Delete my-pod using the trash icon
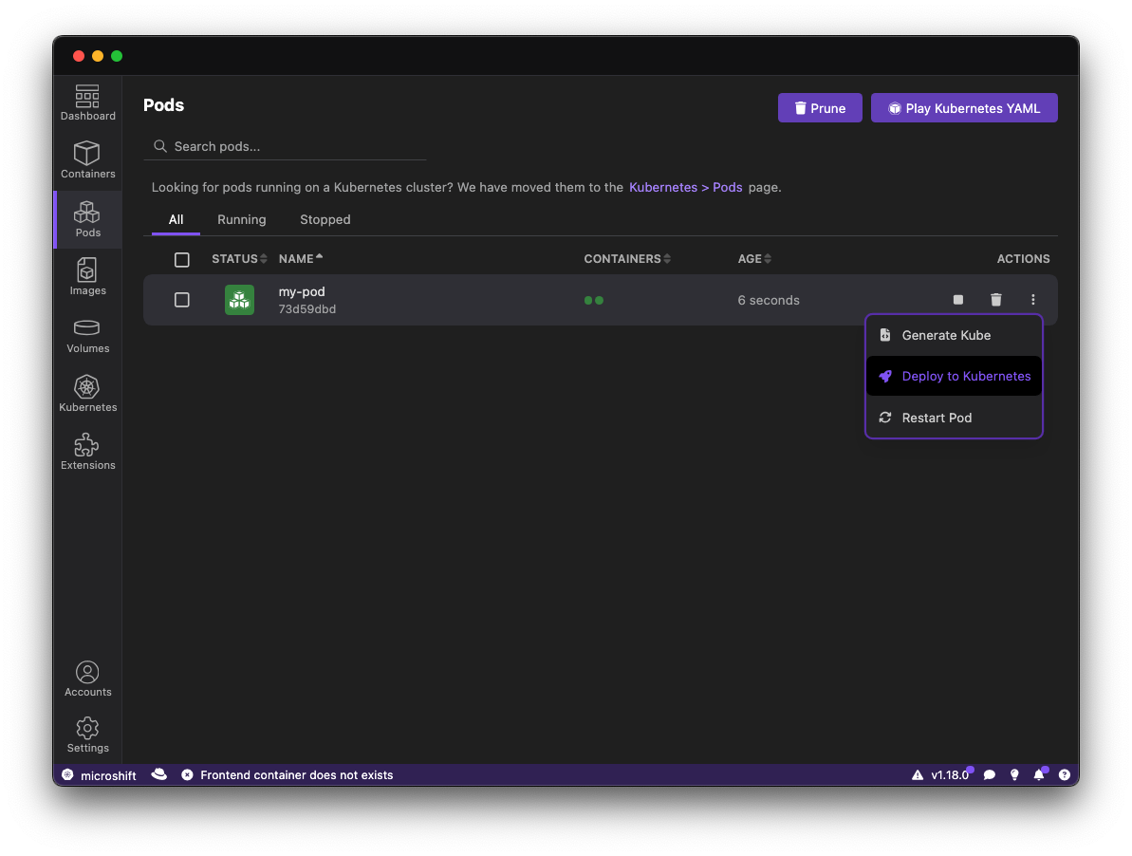The image size is (1132, 856). (995, 300)
